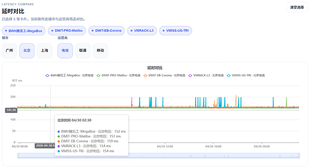Click the DMIT-EB-Corona chip
Screen dimensions: 309x167
click(107, 31)
